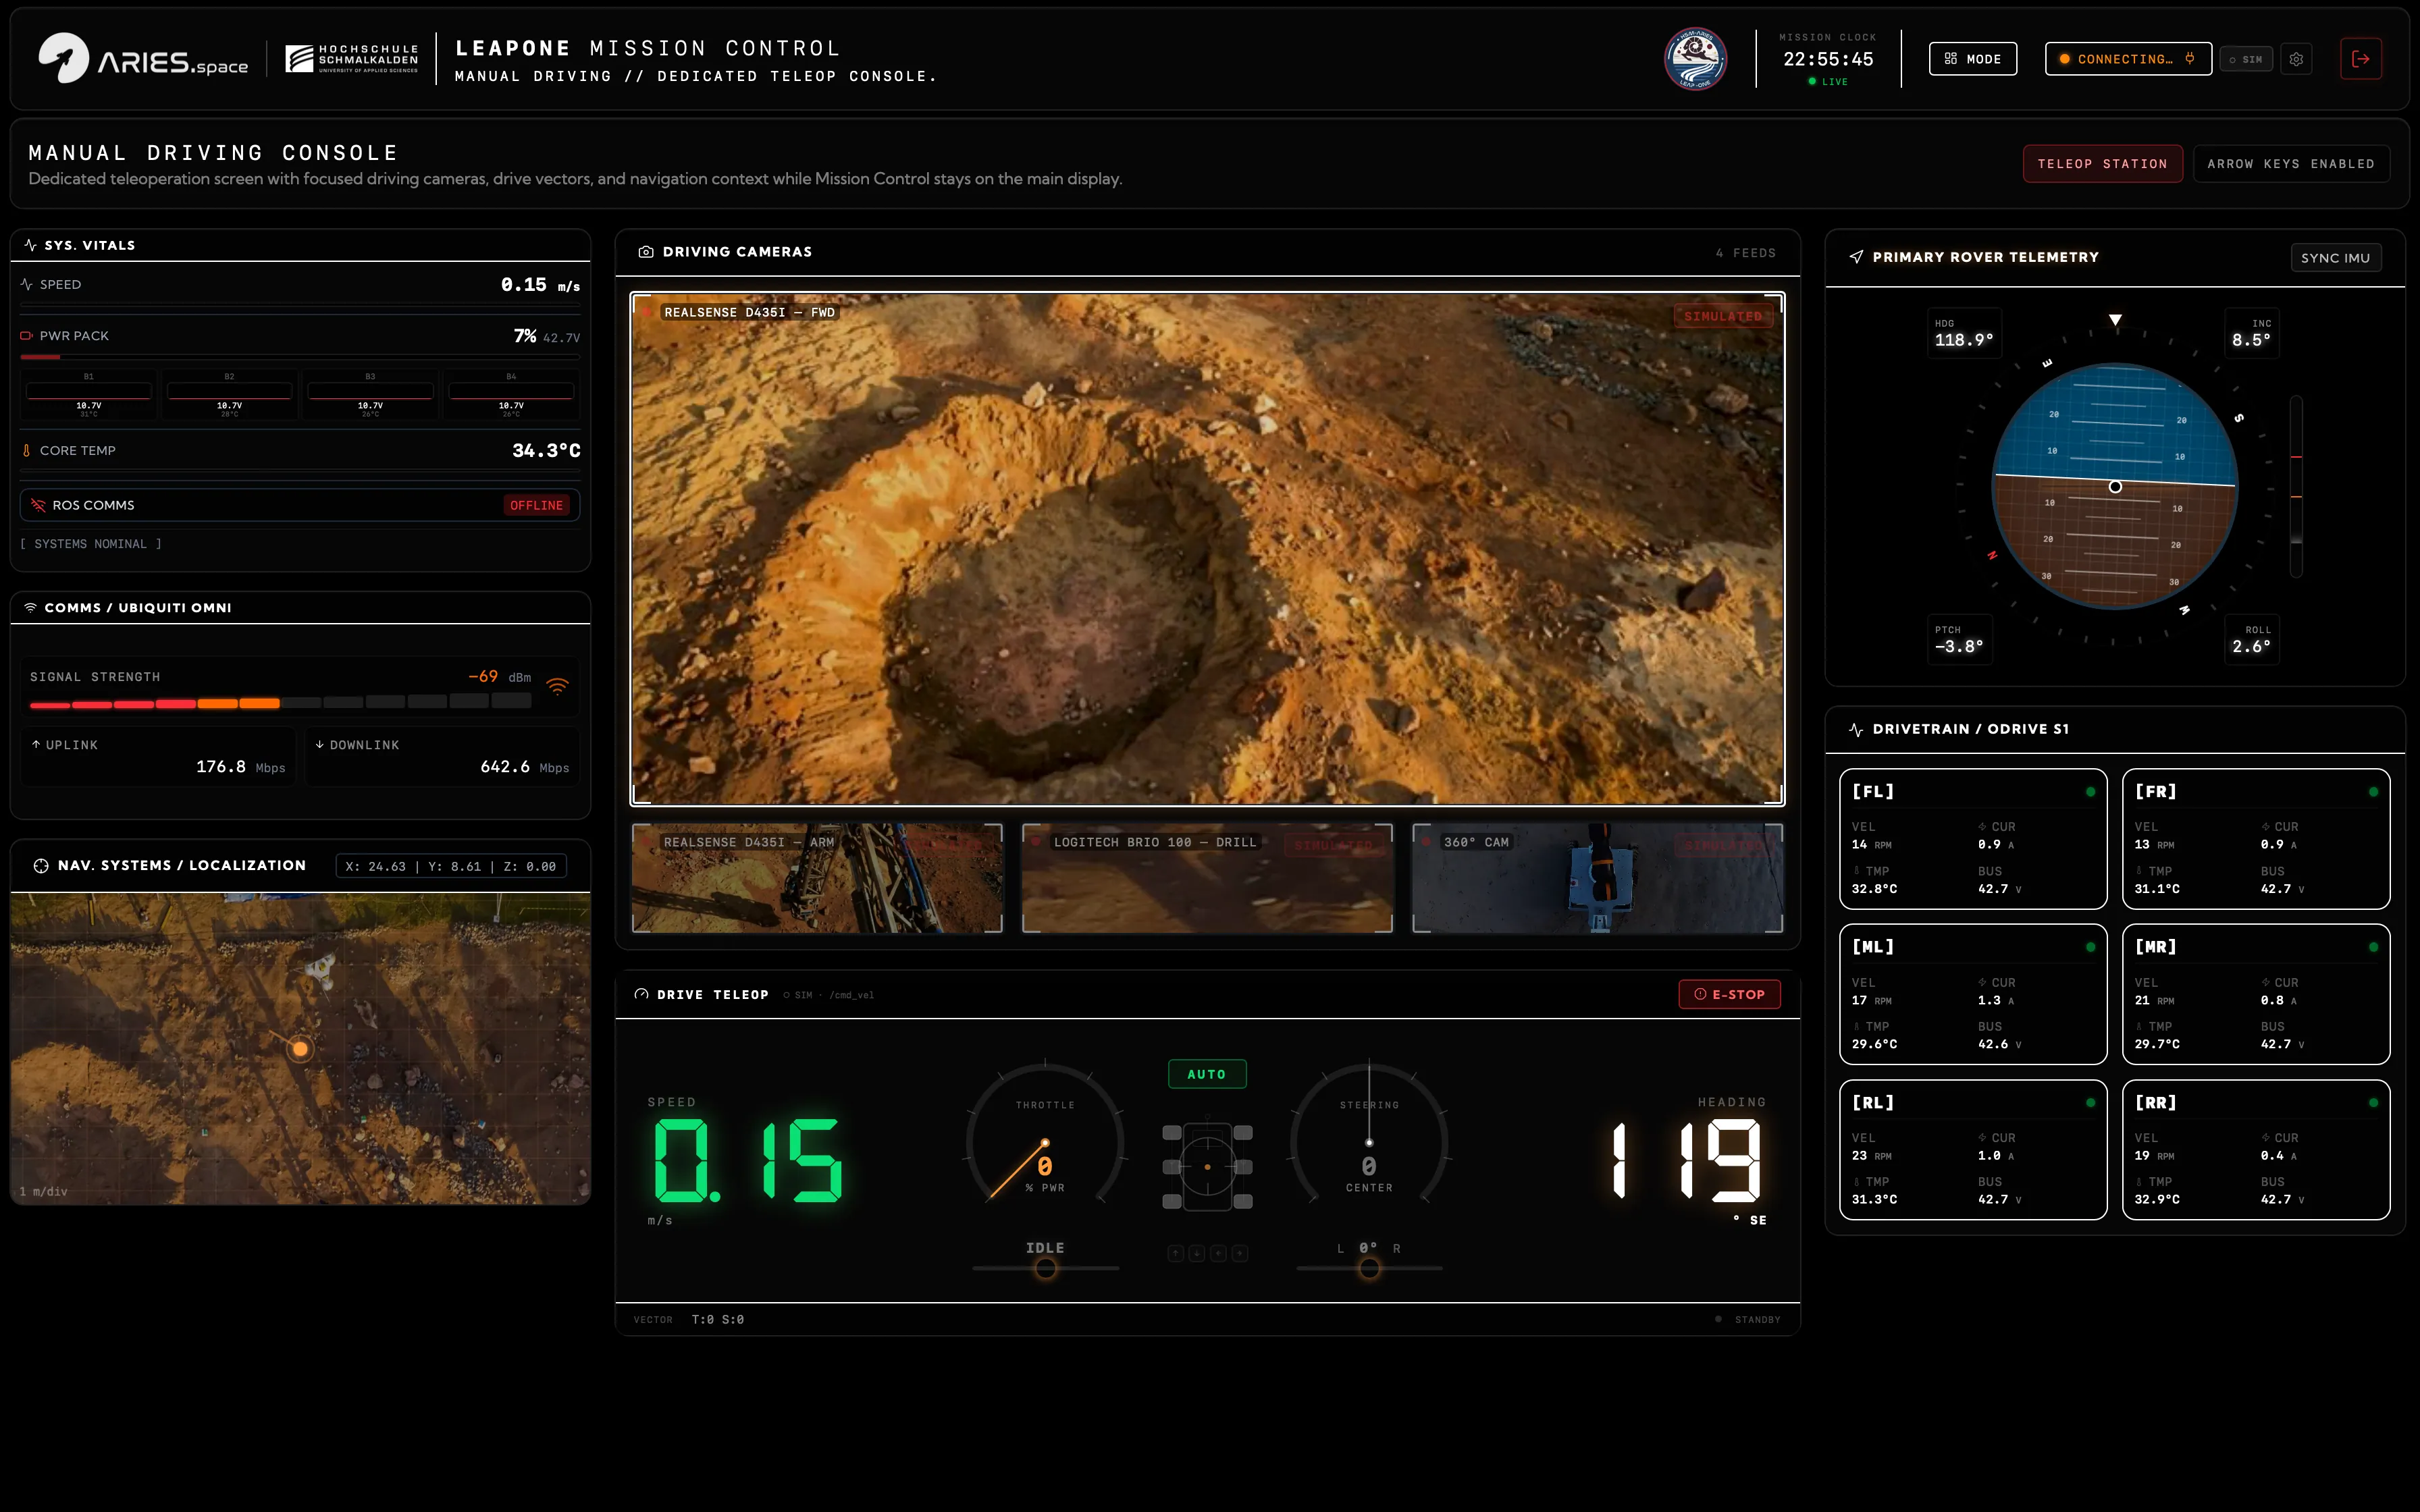Viewport: 2420px width, 1512px height.
Task: Click the [MR] wheel motor card
Action: pos(2256,994)
